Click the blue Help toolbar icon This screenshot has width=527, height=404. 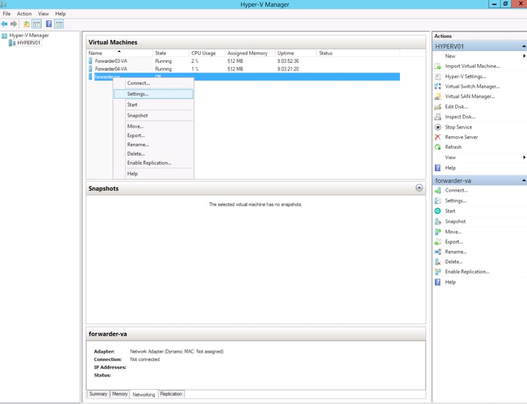[x=49, y=24]
